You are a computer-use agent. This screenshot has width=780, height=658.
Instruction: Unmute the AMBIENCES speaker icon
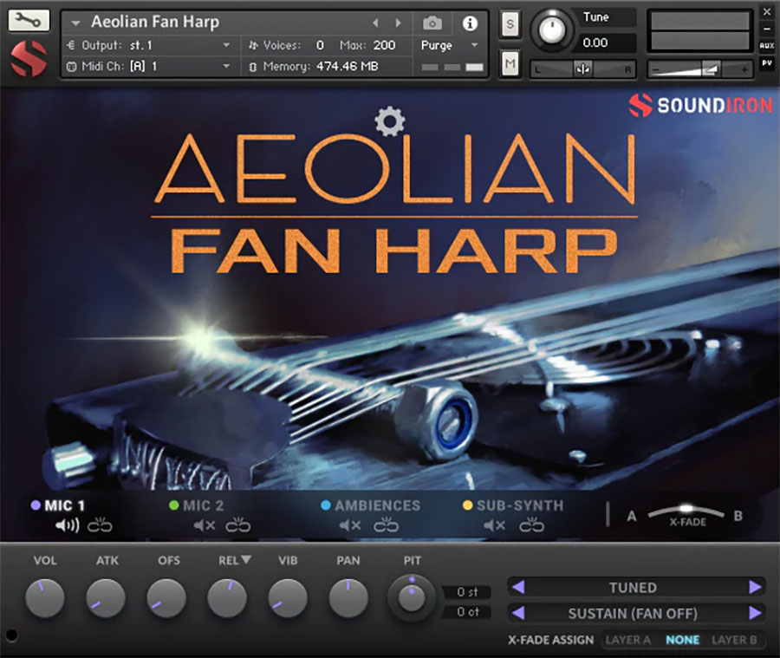point(350,525)
